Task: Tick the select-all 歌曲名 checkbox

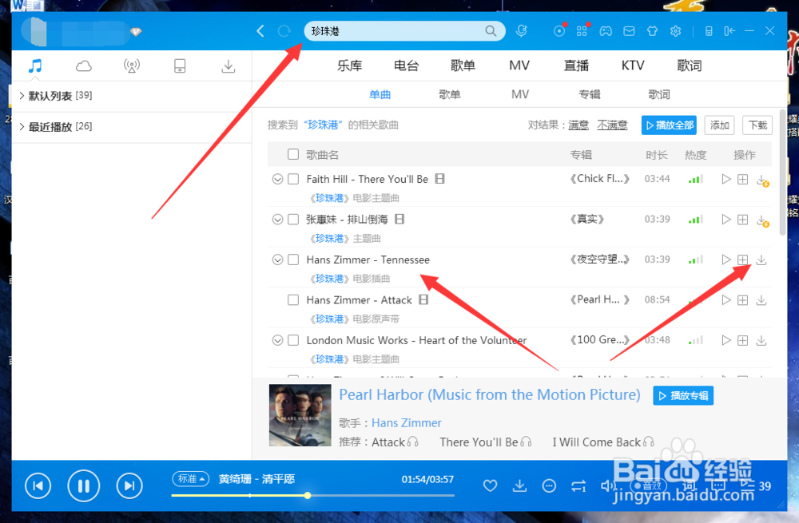Action: (x=293, y=154)
